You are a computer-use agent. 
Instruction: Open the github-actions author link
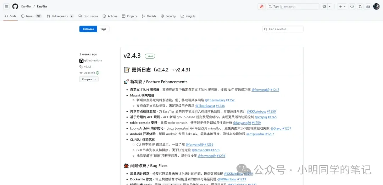point(93,60)
